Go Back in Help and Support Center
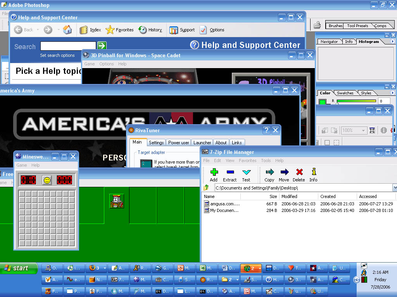This screenshot has width=397, height=297. (23, 30)
